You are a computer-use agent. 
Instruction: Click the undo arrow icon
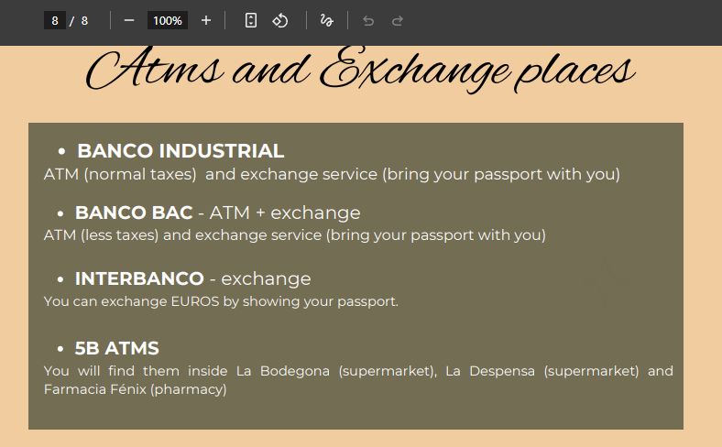pyautogui.click(x=368, y=20)
